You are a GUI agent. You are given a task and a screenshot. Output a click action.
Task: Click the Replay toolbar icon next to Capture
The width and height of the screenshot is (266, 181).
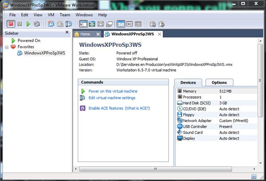(x=161, y=24)
